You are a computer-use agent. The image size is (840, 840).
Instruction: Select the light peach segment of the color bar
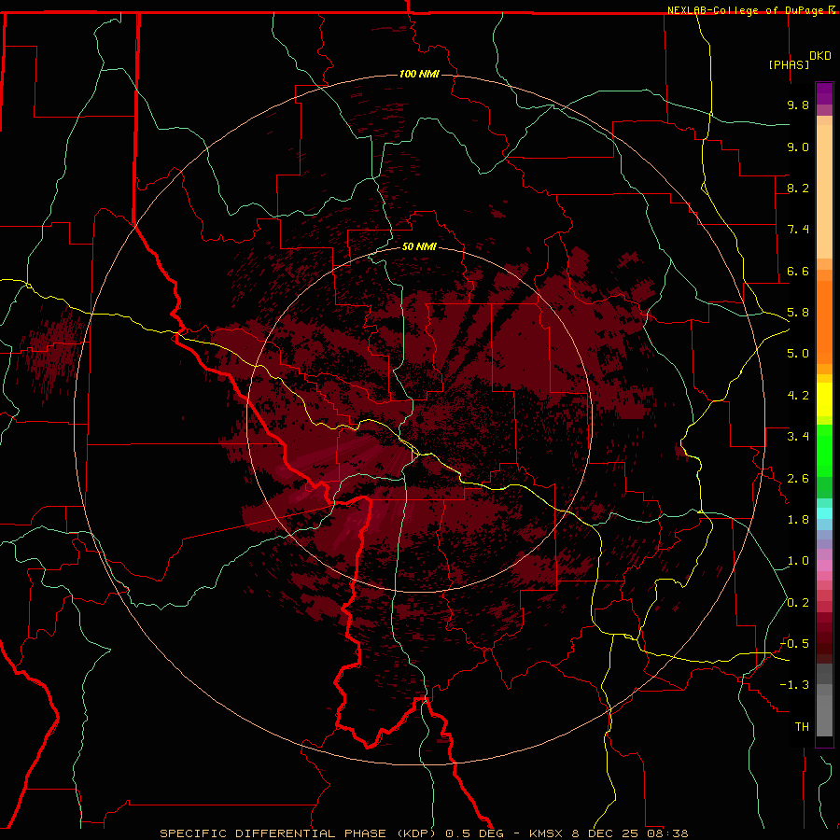click(x=824, y=191)
